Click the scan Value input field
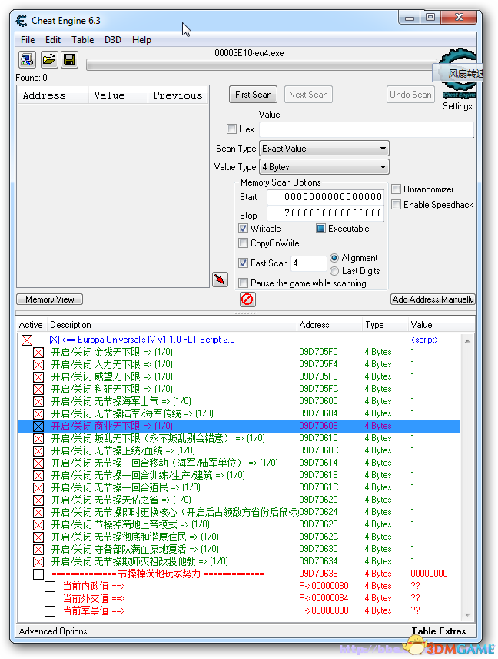 tap(367, 129)
